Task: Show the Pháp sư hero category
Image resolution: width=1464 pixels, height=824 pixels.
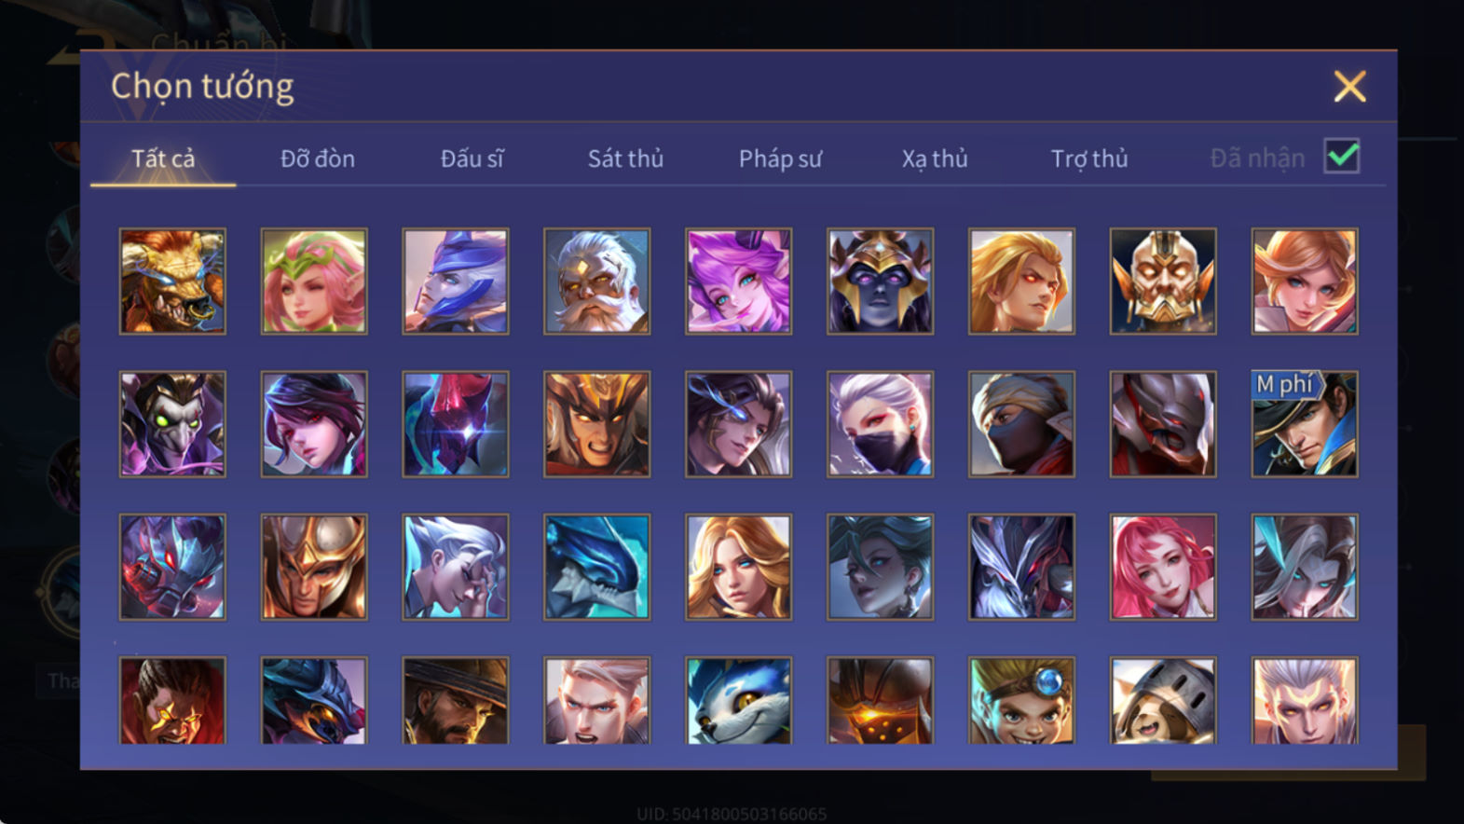Action: pos(780,158)
